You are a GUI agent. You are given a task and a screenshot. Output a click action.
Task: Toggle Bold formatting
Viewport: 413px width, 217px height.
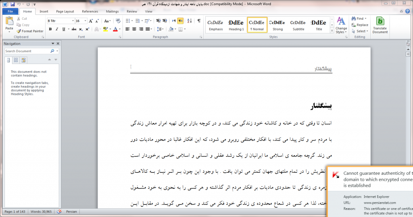(x=50, y=29)
